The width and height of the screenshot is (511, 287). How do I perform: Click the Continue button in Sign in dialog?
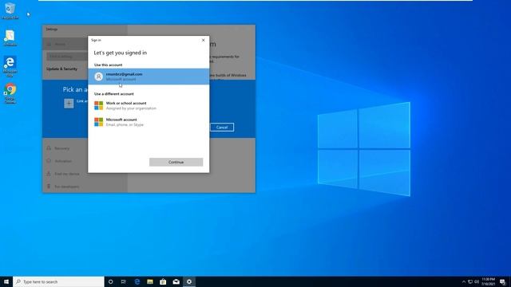click(176, 162)
